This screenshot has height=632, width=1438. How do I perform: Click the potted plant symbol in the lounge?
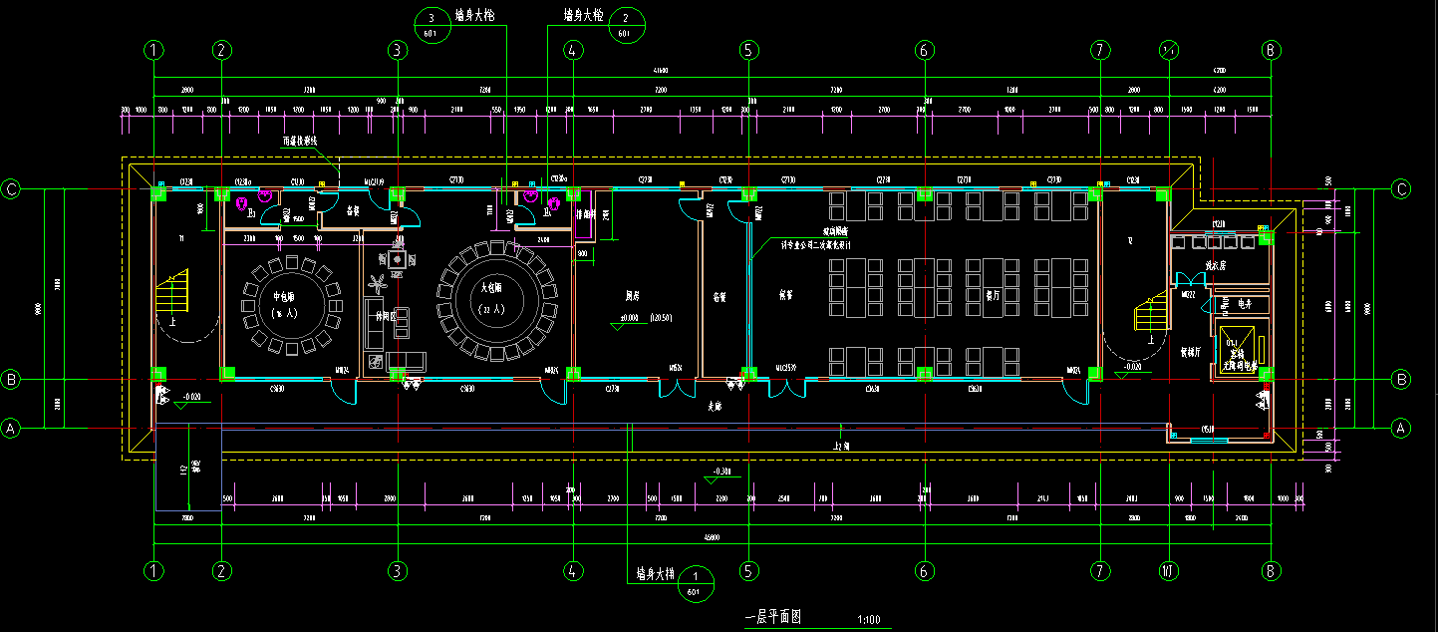(381, 259)
